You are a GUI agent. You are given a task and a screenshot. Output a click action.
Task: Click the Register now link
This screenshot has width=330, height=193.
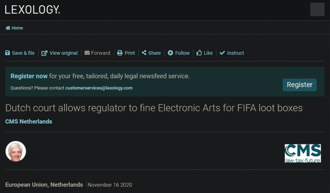pos(29,76)
